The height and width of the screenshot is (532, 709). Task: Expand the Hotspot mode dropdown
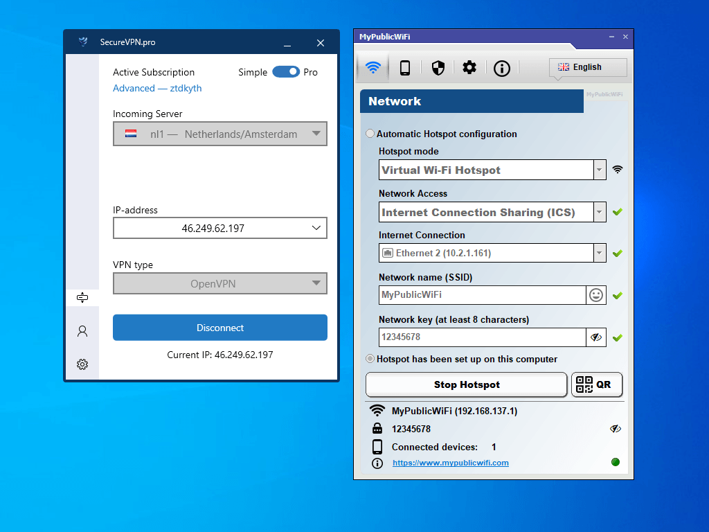click(x=600, y=170)
